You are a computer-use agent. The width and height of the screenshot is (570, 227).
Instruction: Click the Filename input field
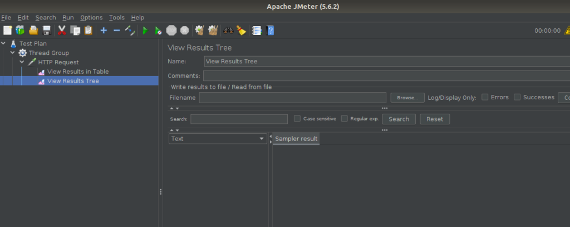click(x=293, y=98)
